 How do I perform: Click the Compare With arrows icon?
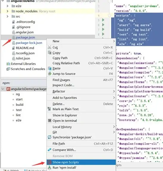coord(50,150)
